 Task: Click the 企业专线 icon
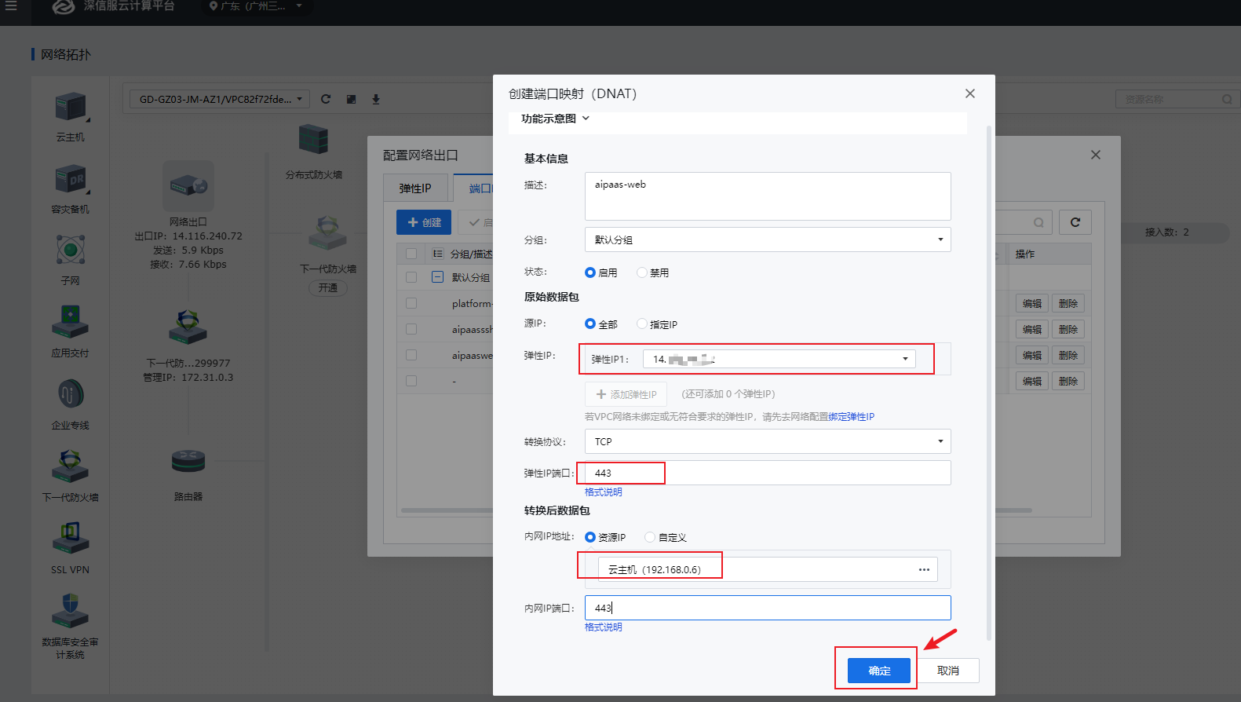(x=70, y=394)
